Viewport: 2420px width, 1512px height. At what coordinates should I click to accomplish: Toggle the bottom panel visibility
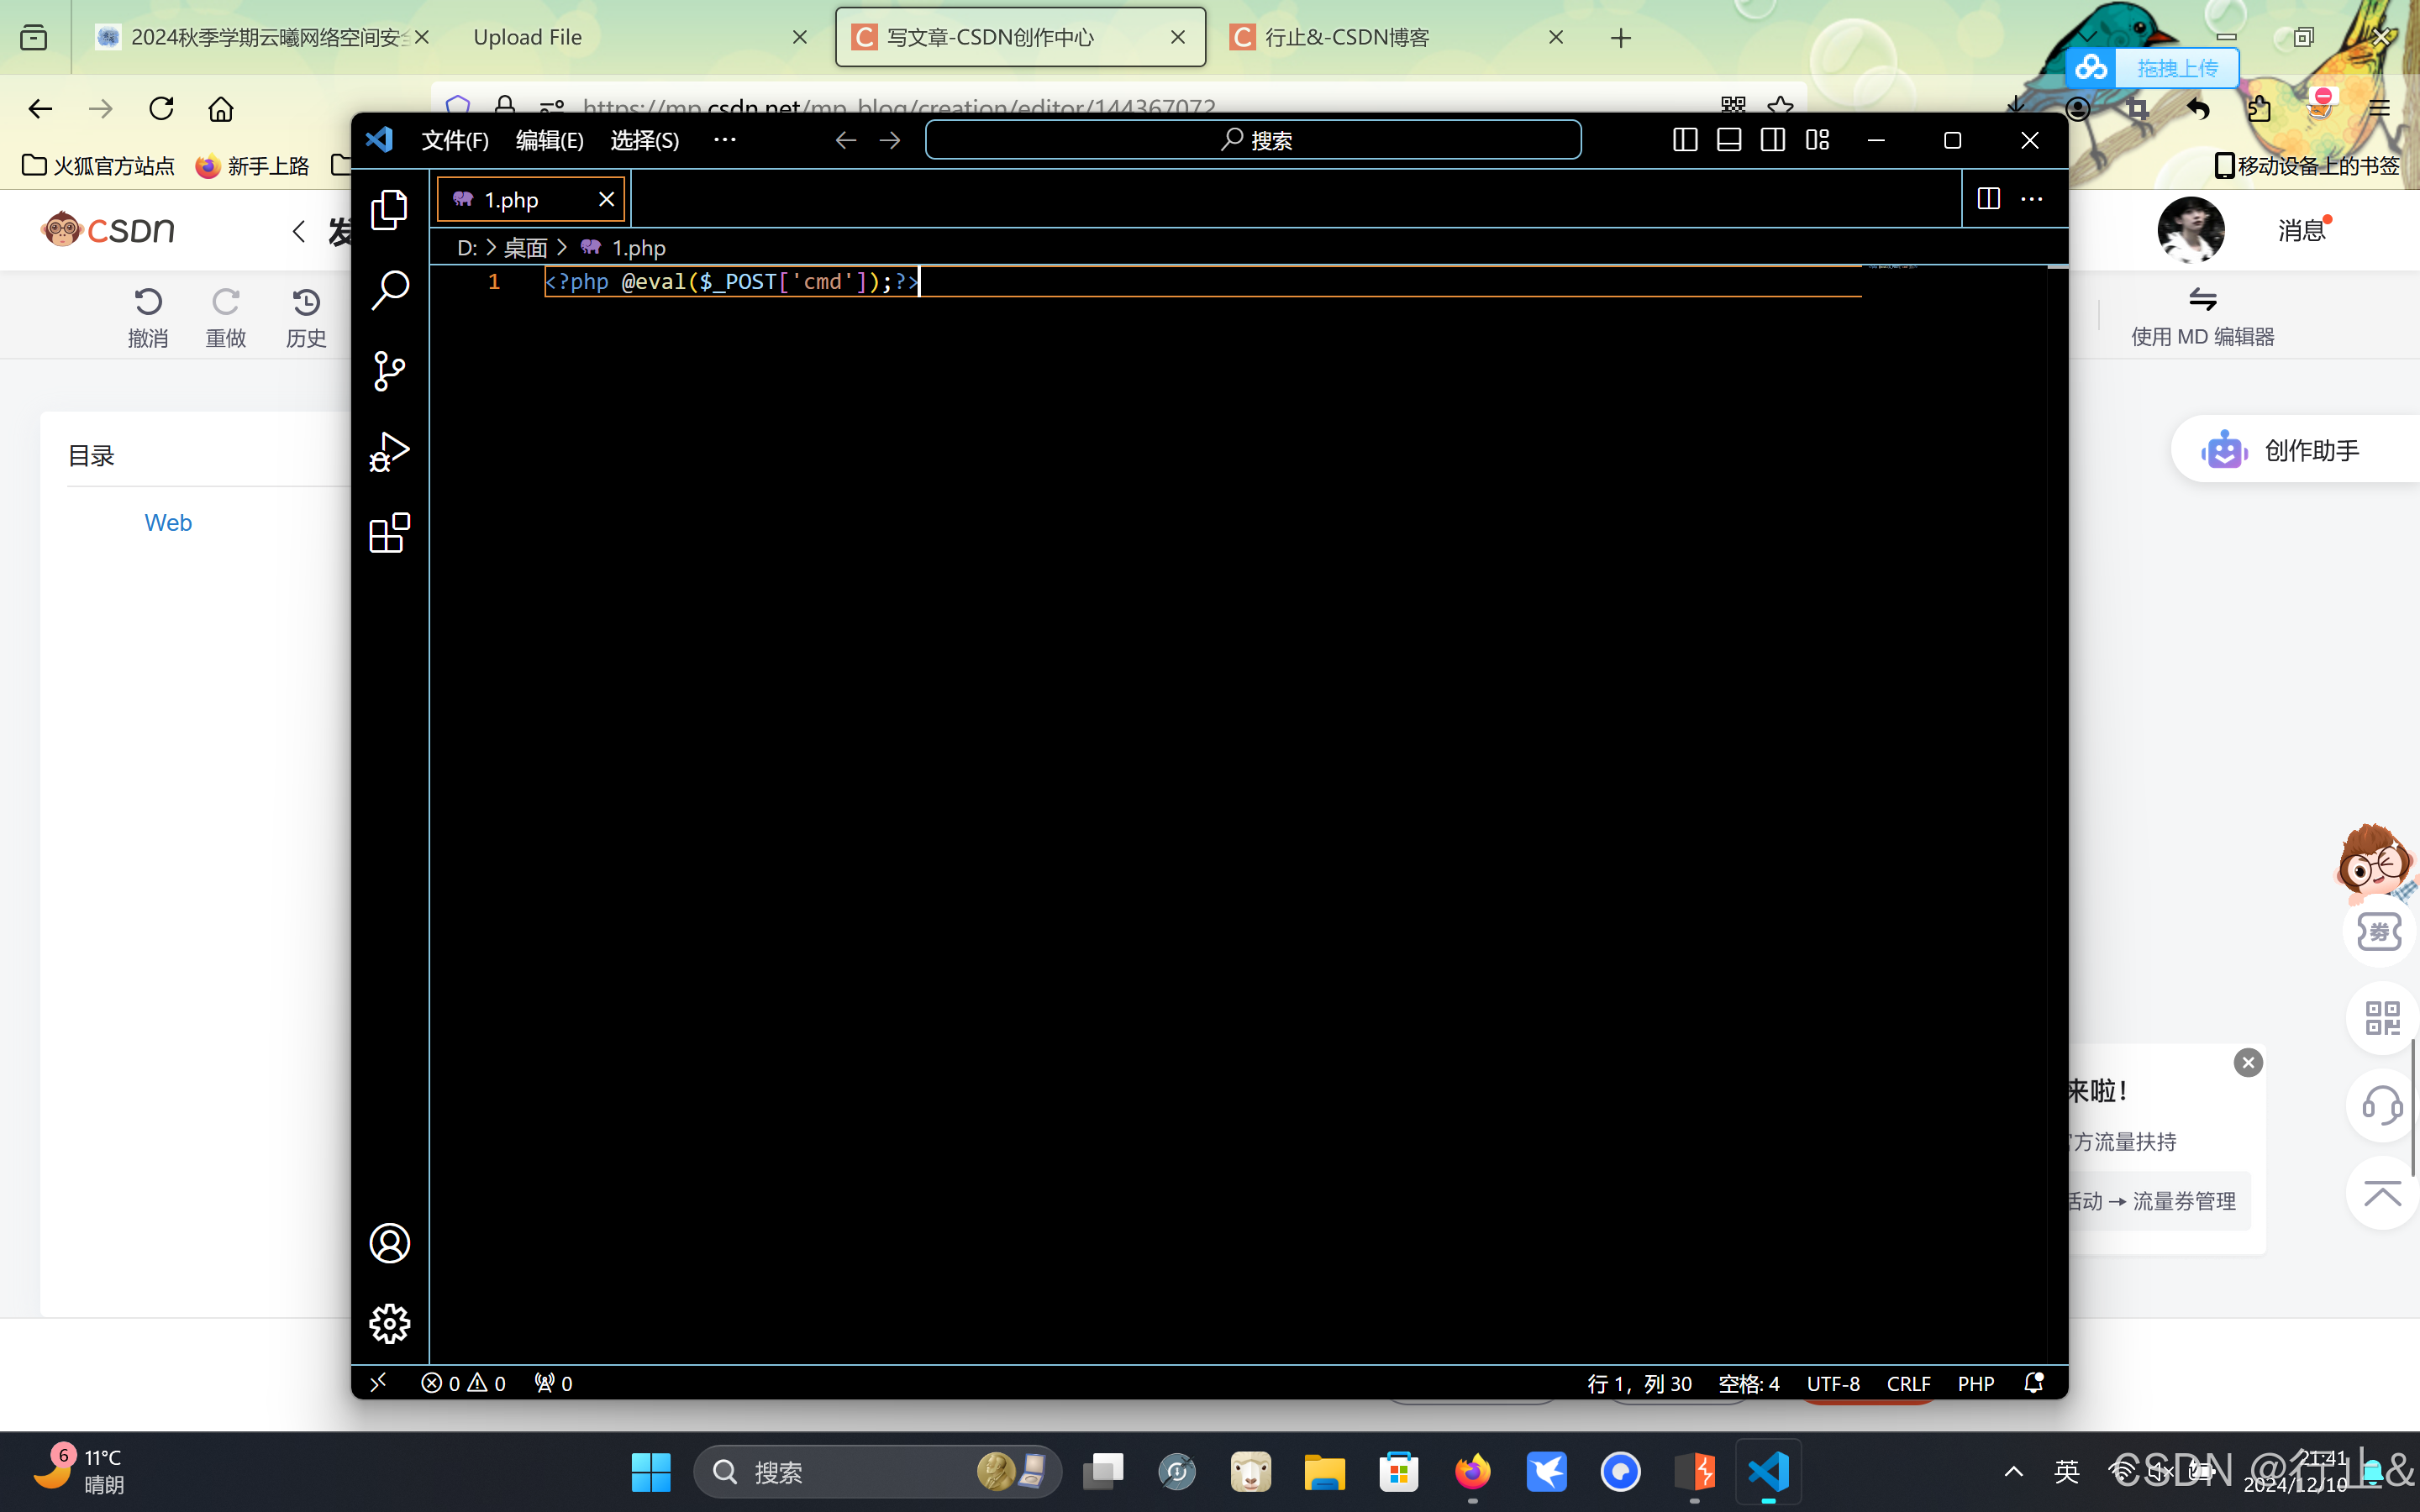click(1729, 140)
